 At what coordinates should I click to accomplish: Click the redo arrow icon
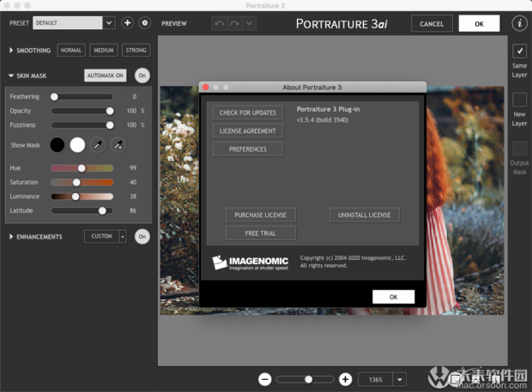point(234,24)
